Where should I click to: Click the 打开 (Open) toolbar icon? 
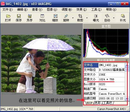[x=8, y=18]
